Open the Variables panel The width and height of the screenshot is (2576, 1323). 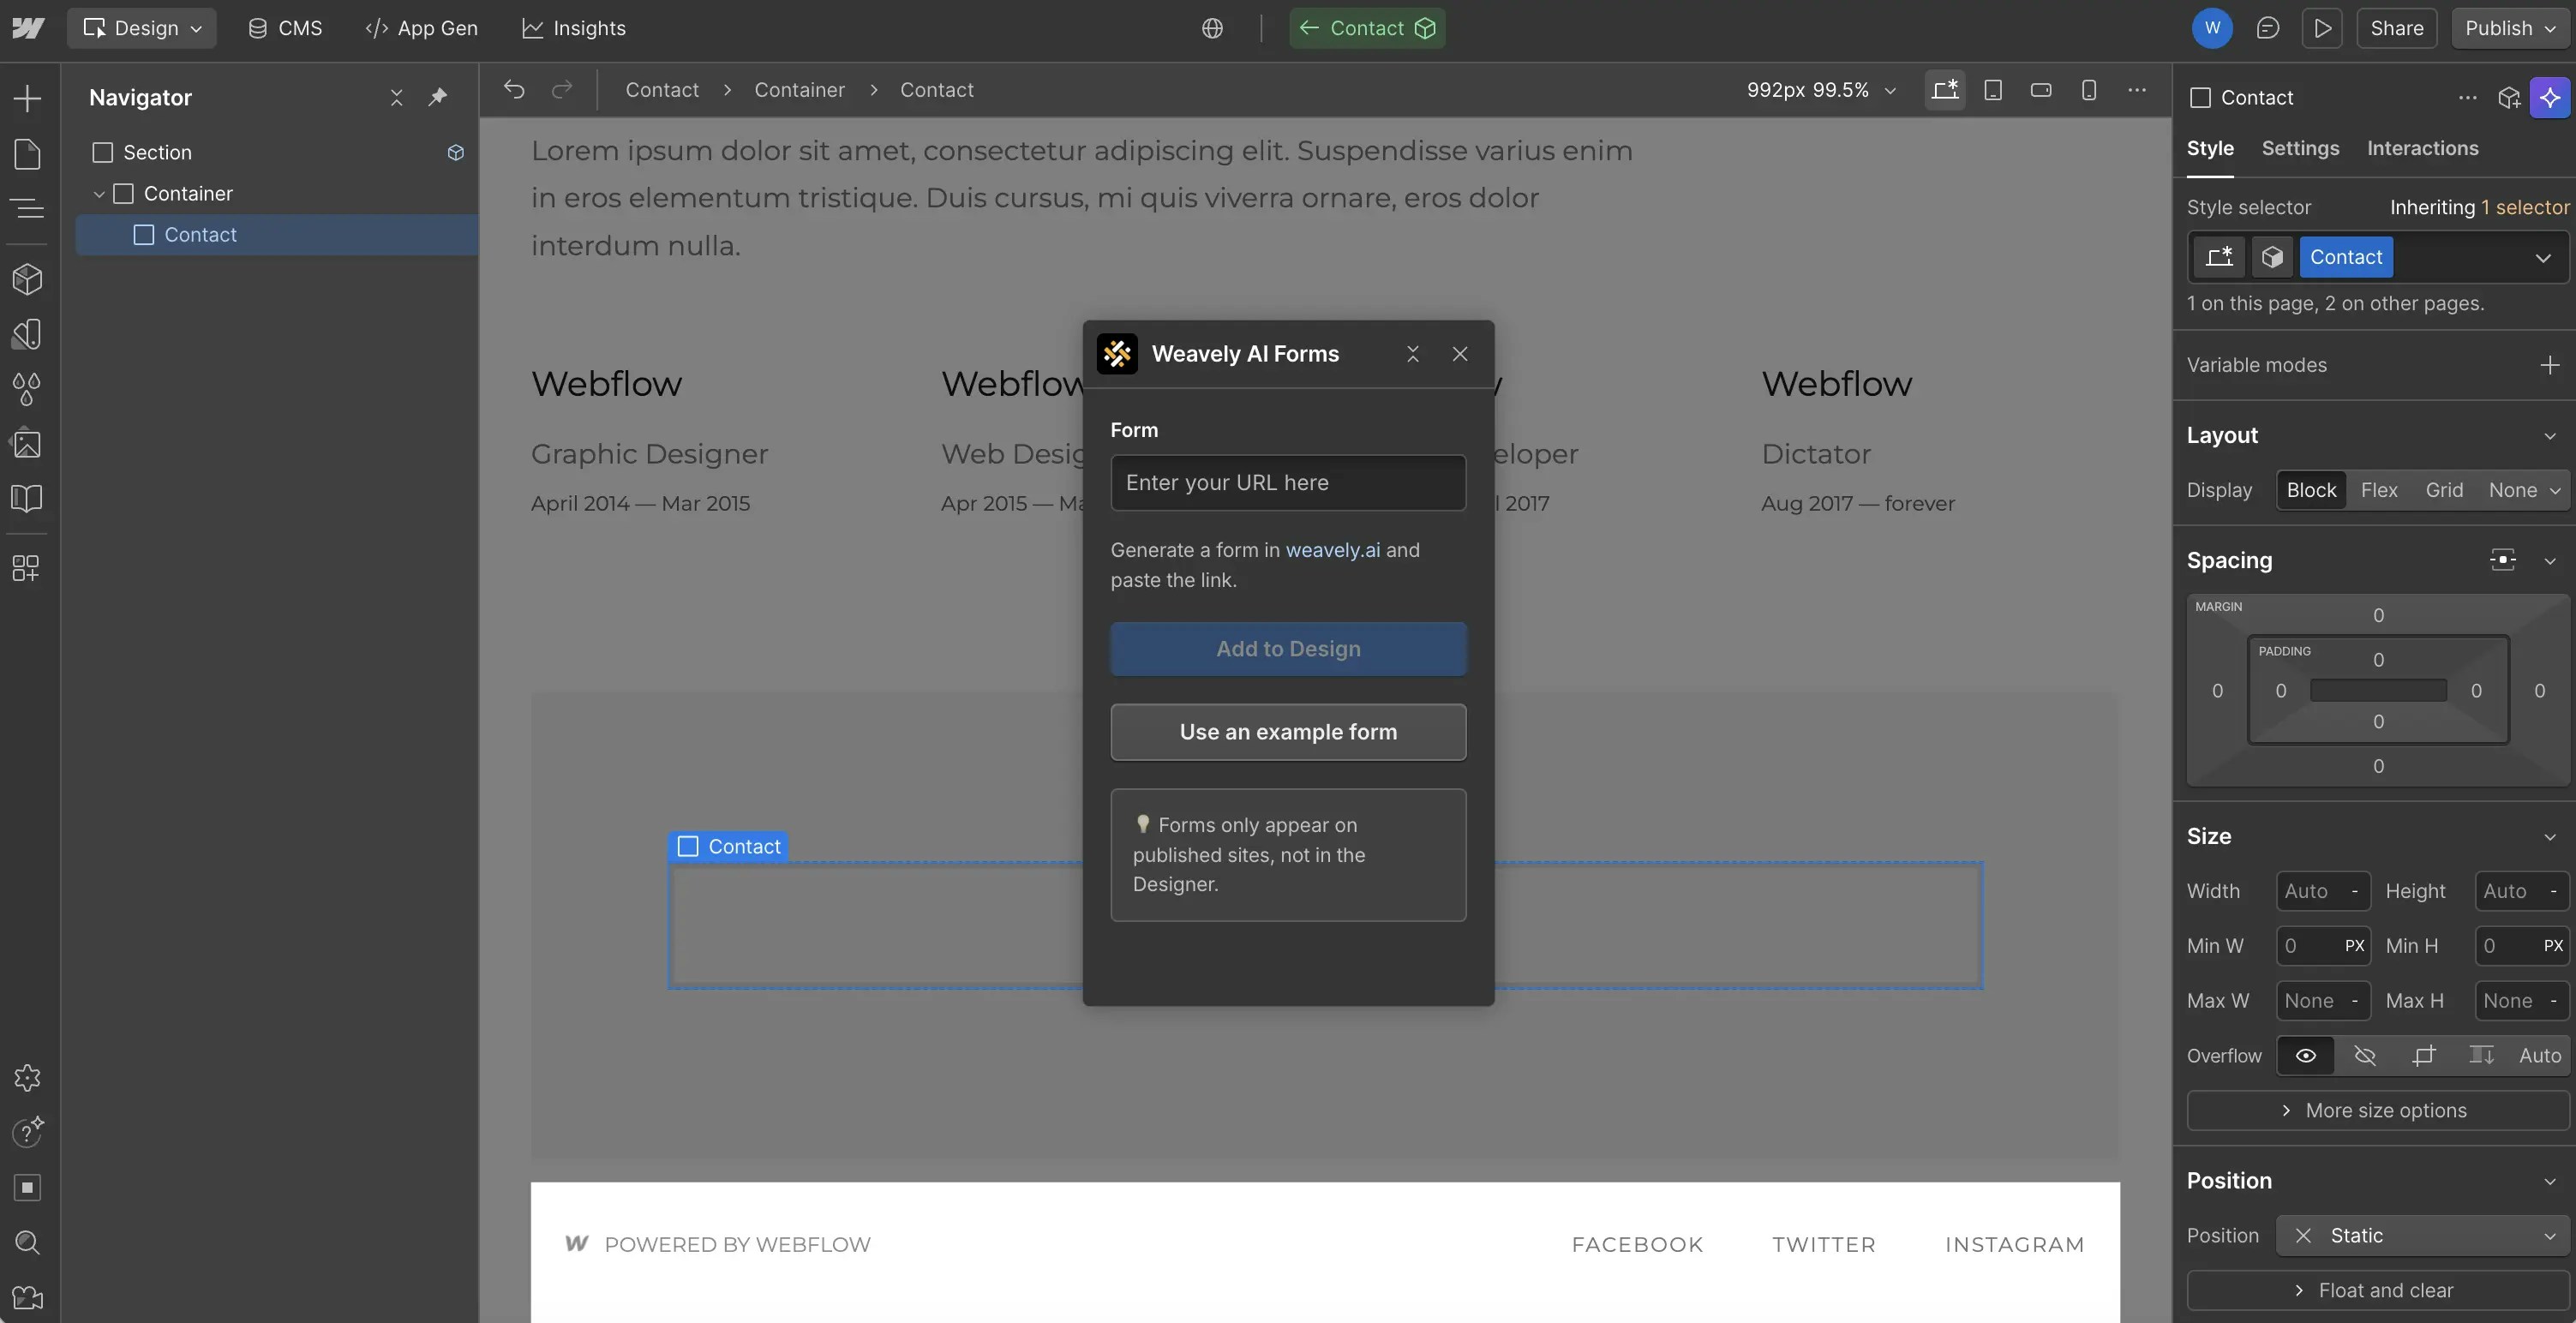[27, 389]
